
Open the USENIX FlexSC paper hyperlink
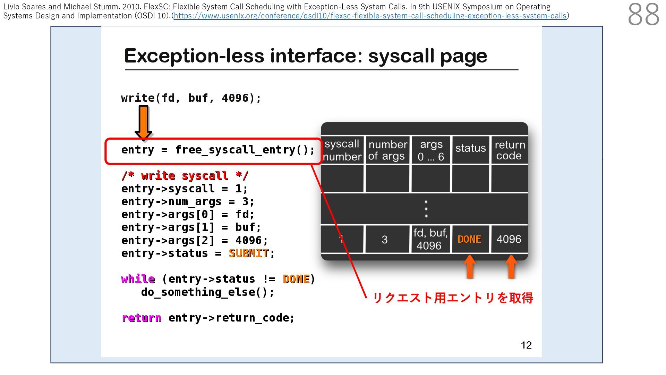coord(370,16)
